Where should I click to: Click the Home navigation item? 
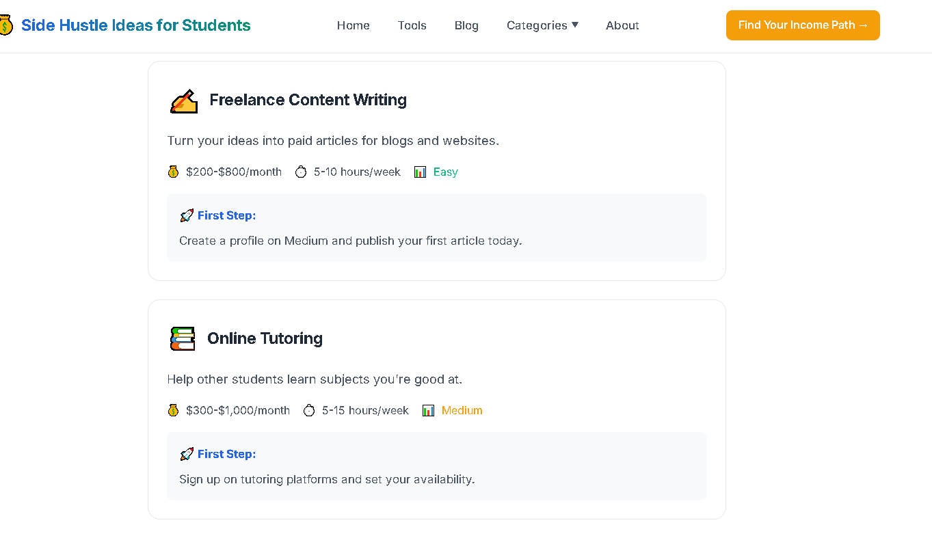point(353,25)
